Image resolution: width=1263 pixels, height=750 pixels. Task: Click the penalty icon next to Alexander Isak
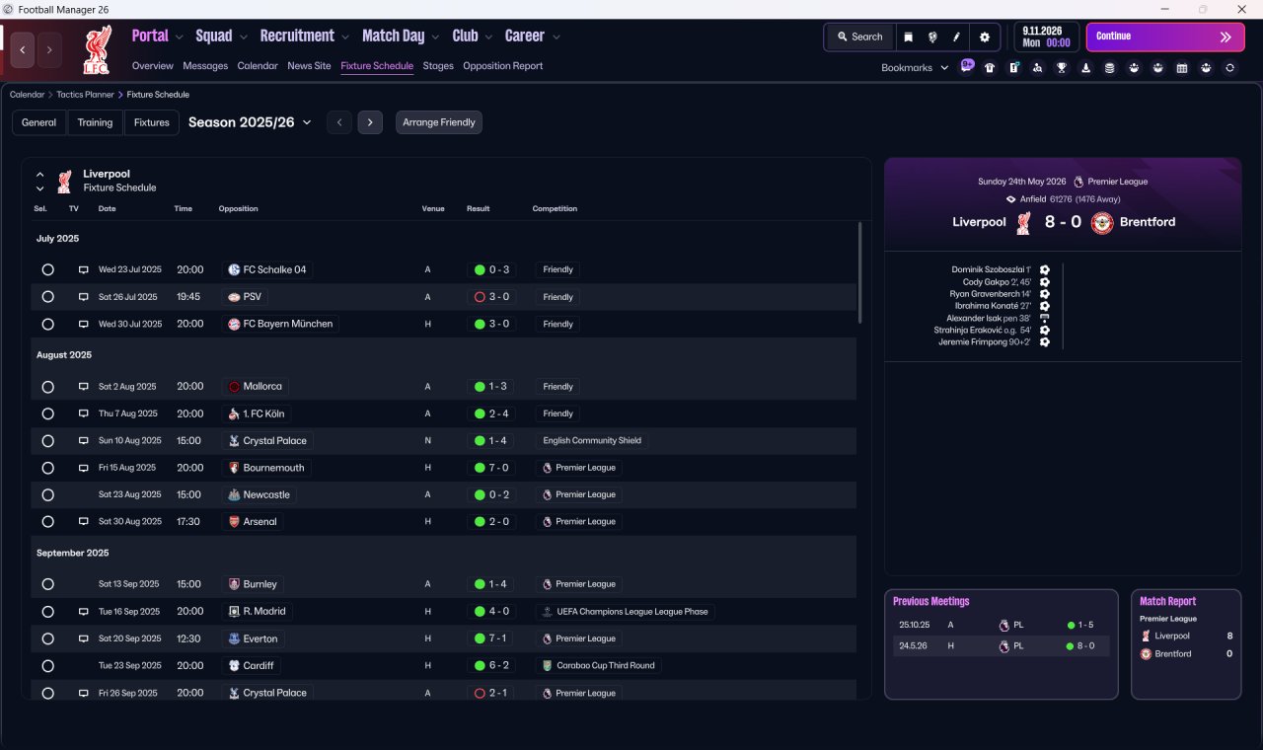coord(1045,319)
